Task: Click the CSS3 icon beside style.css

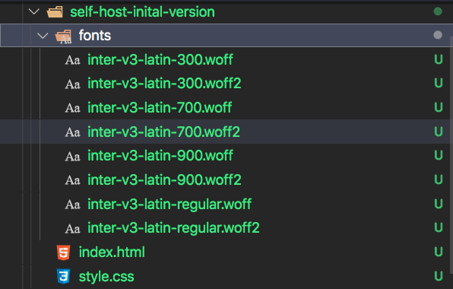Action: (64, 276)
